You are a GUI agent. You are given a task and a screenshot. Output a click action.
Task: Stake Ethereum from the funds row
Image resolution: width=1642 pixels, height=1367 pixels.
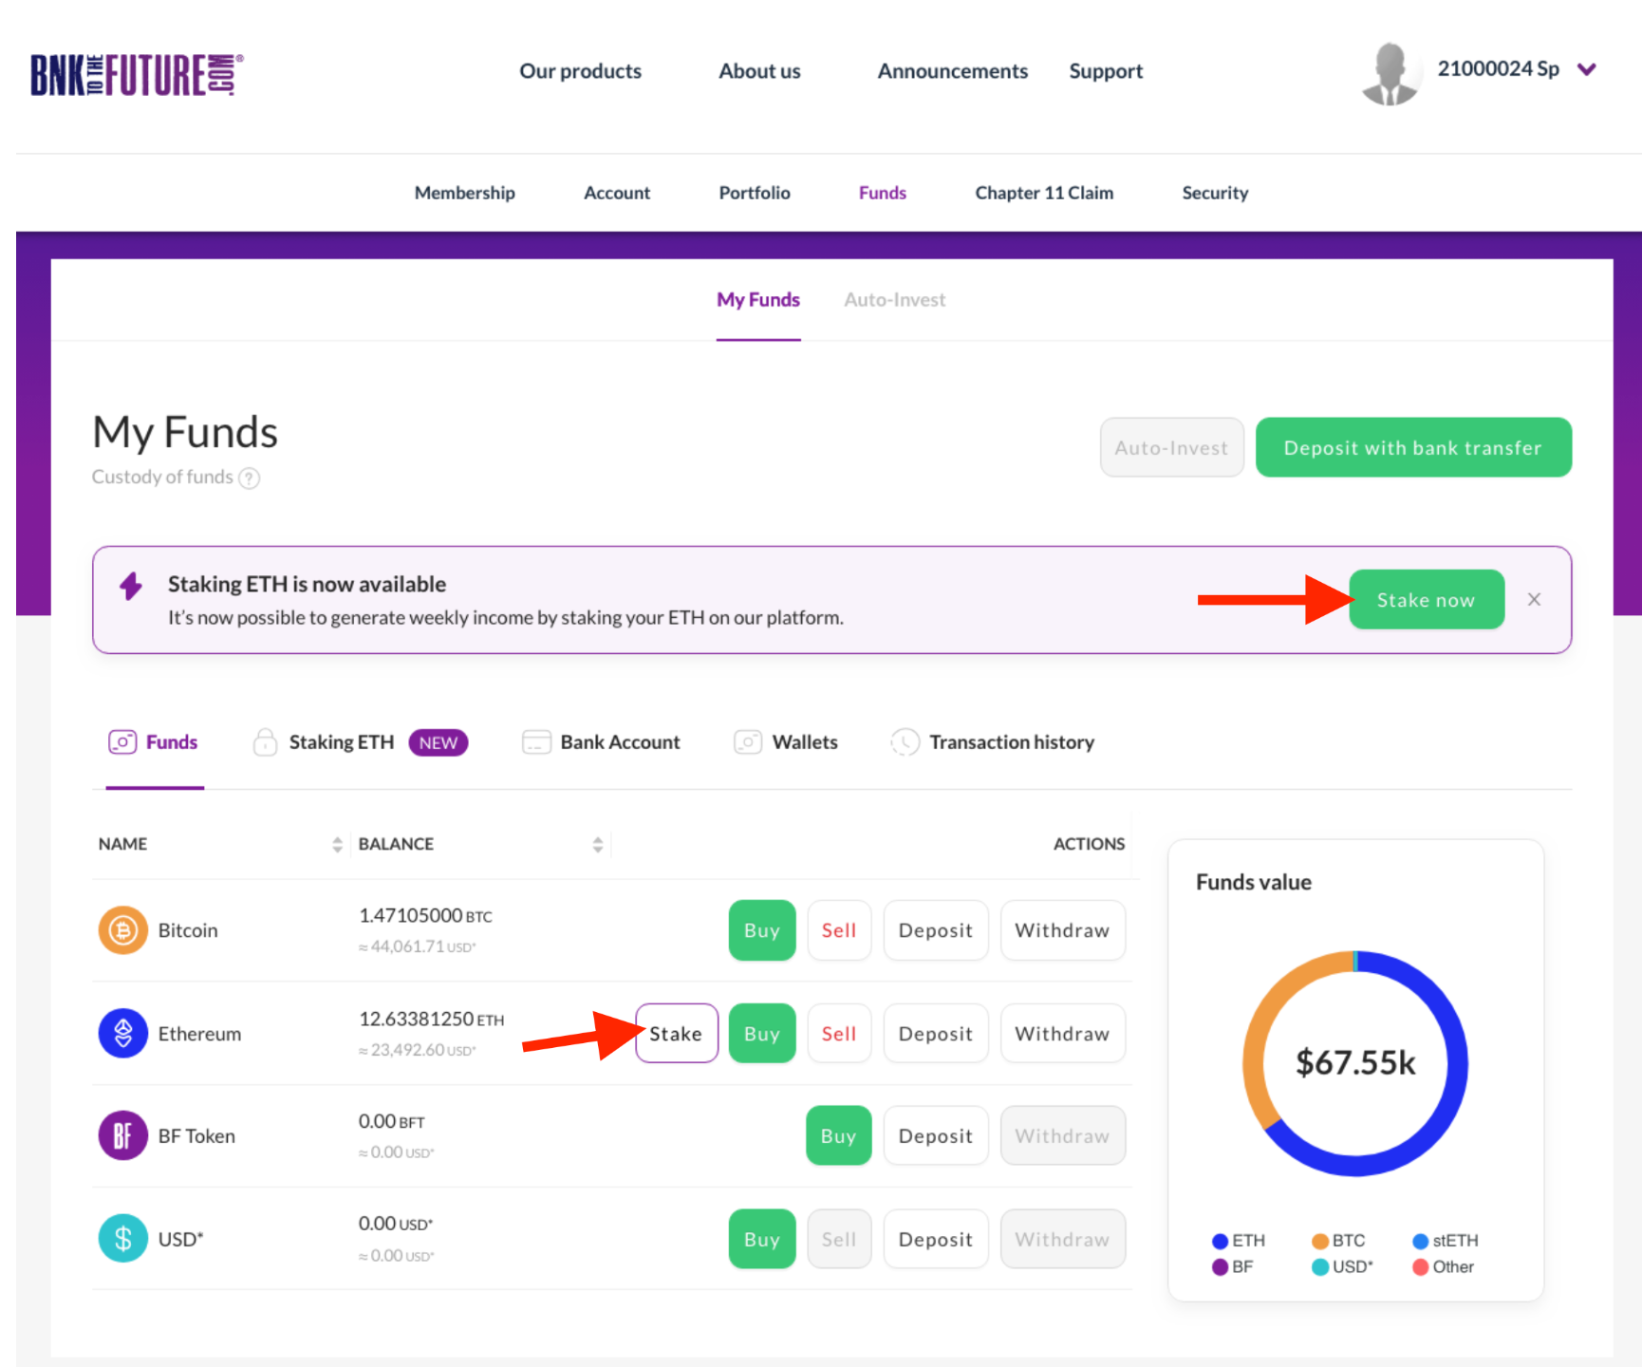click(x=677, y=1033)
